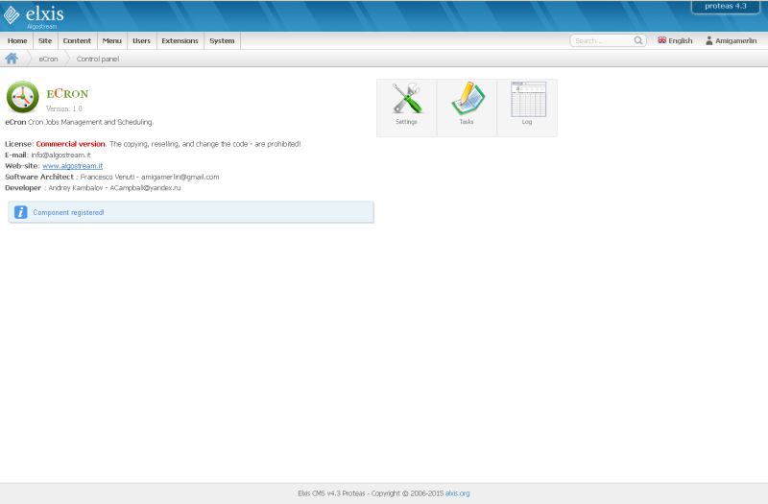The width and height of the screenshot is (768, 504).
Task: Open the Home menu
Action: [x=17, y=40]
